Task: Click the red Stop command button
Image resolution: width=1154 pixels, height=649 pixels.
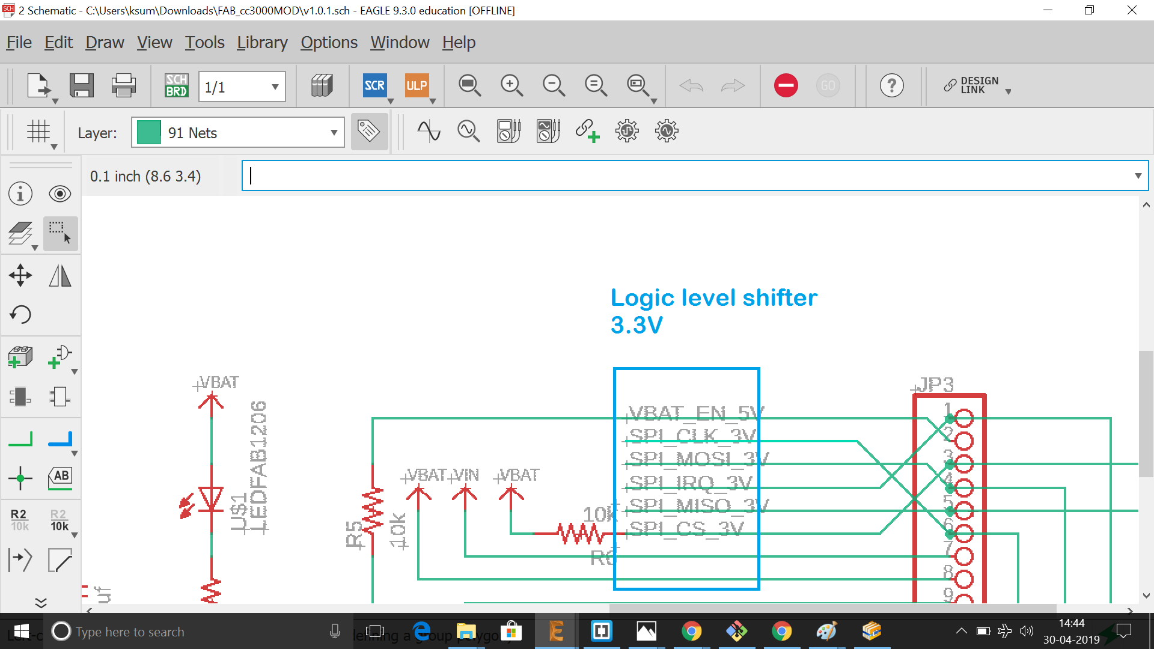Action: click(786, 85)
